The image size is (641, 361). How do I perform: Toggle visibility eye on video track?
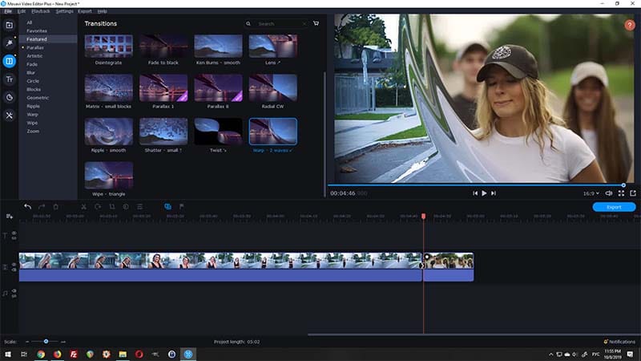(14, 265)
